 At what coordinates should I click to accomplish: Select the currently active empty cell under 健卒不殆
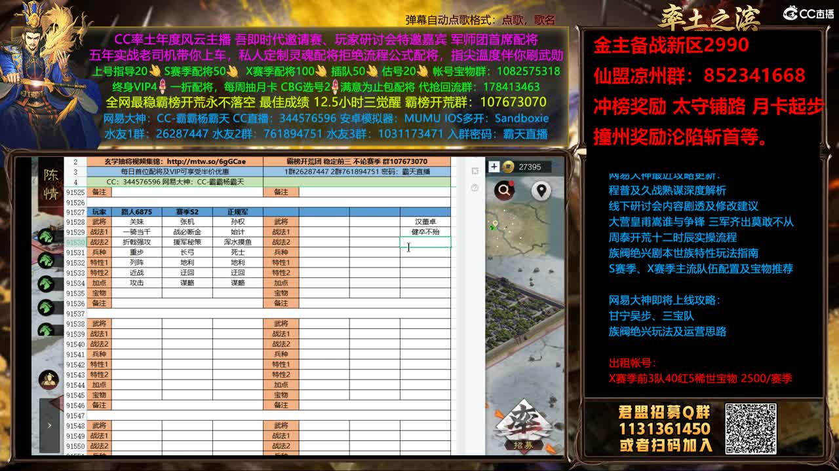pos(425,242)
